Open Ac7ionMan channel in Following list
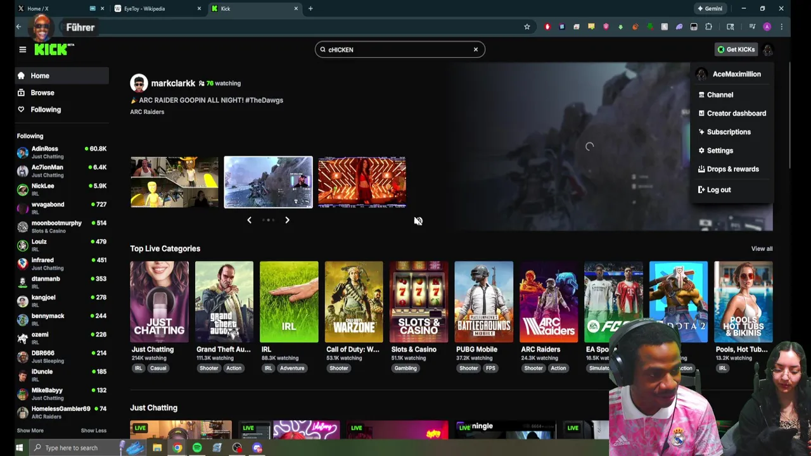811x456 pixels. pos(62,171)
